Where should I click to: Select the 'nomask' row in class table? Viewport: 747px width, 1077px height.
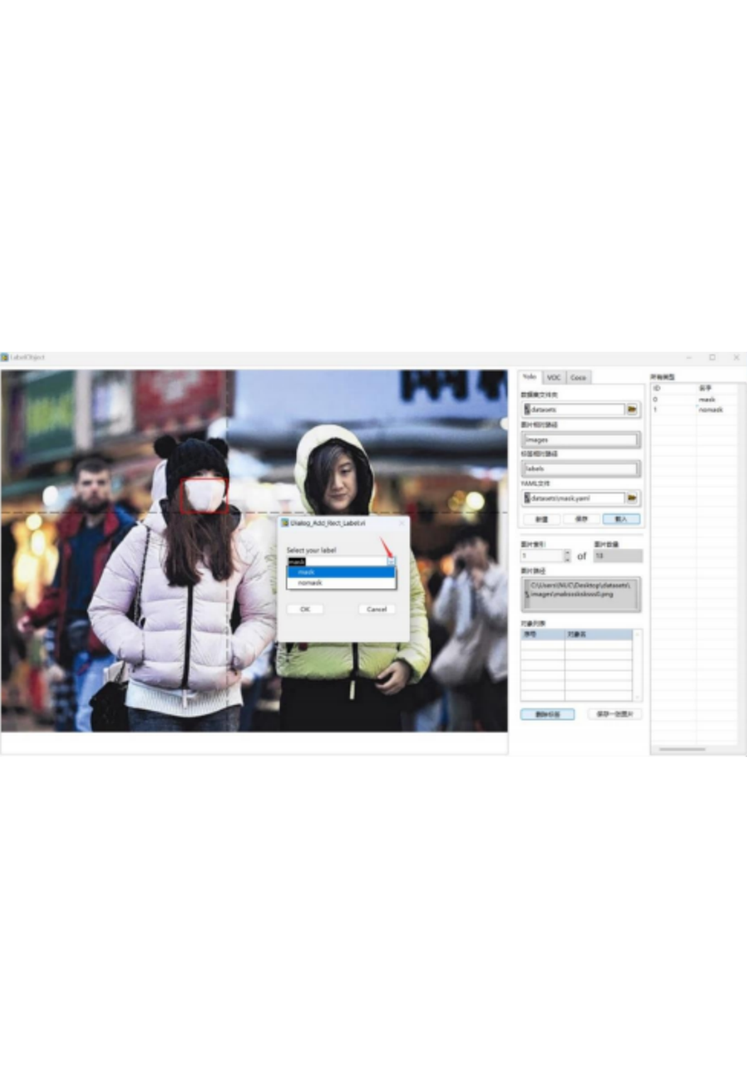[694, 409]
